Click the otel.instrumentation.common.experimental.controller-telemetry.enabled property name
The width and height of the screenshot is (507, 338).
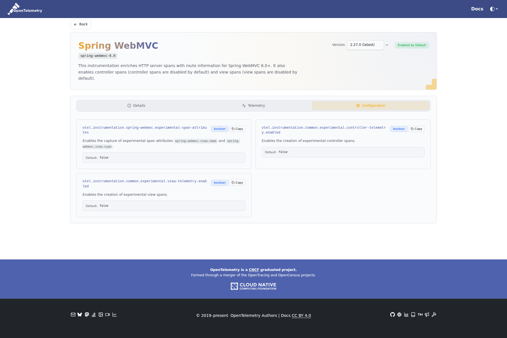click(324, 130)
